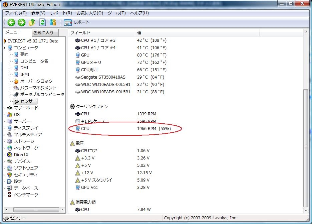Viewport: 312px width, 224px height.
Task: Switch to the お気に入り tab in sidebar
Action: click(x=45, y=32)
